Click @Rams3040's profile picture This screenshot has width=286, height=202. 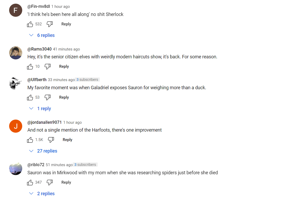(x=16, y=53)
